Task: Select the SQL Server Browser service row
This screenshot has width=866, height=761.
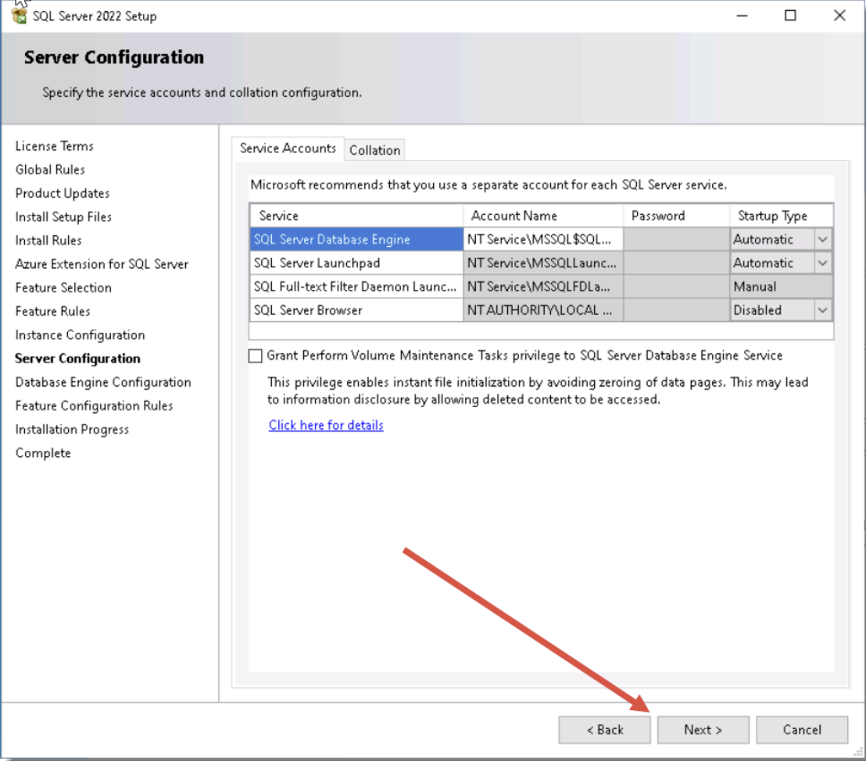Action: (x=356, y=310)
